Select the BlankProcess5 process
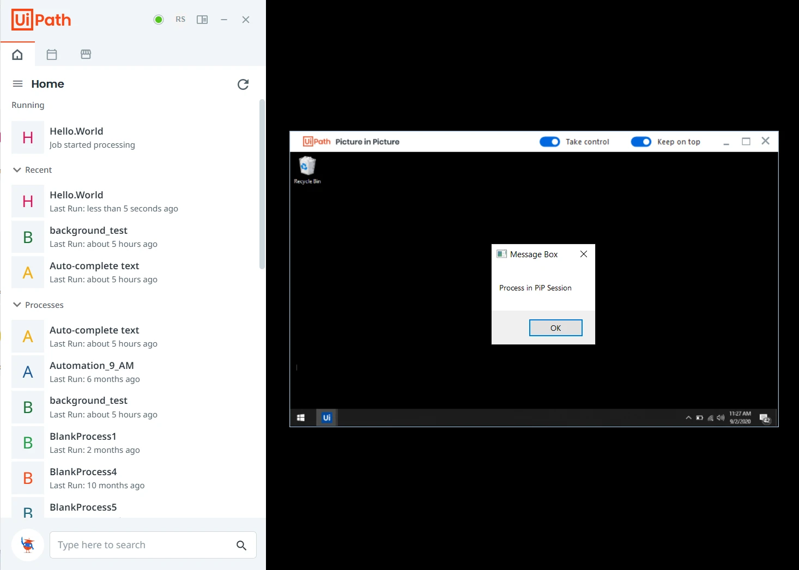The image size is (799, 570). pos(134,507)
